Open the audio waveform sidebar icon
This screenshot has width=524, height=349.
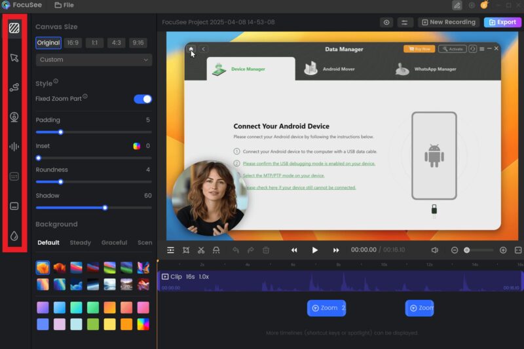click(x=14, y=147)
